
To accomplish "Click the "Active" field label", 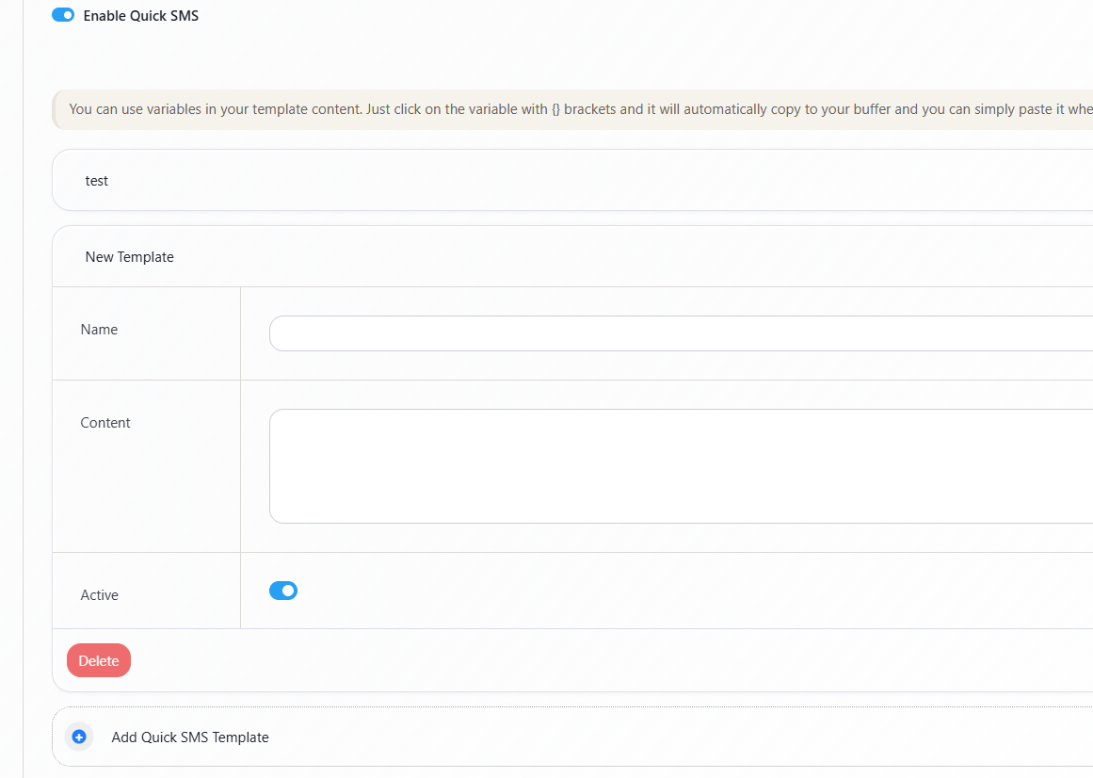I will 99,595.
